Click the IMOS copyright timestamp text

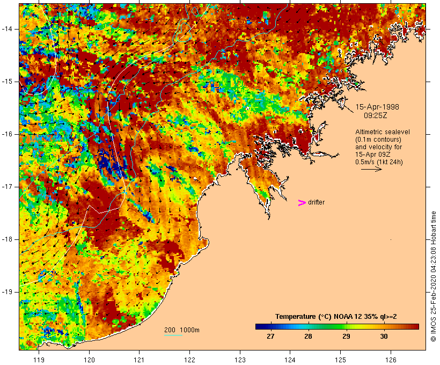(x=434, y=276)
